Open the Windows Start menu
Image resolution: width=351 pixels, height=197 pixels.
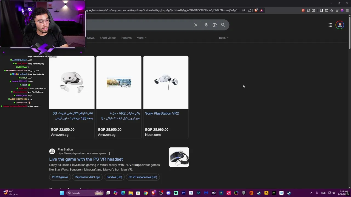62,193
